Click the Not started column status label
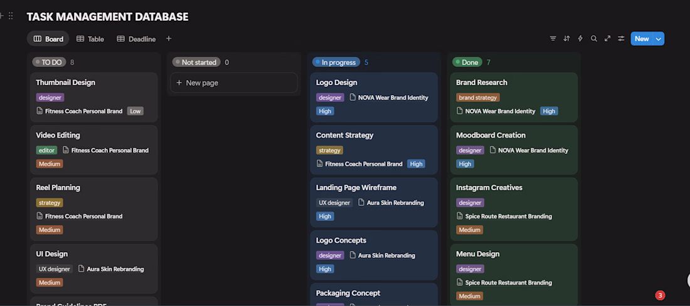The width and height of the screenshot is (690, 306). click(x=196, y=63)
